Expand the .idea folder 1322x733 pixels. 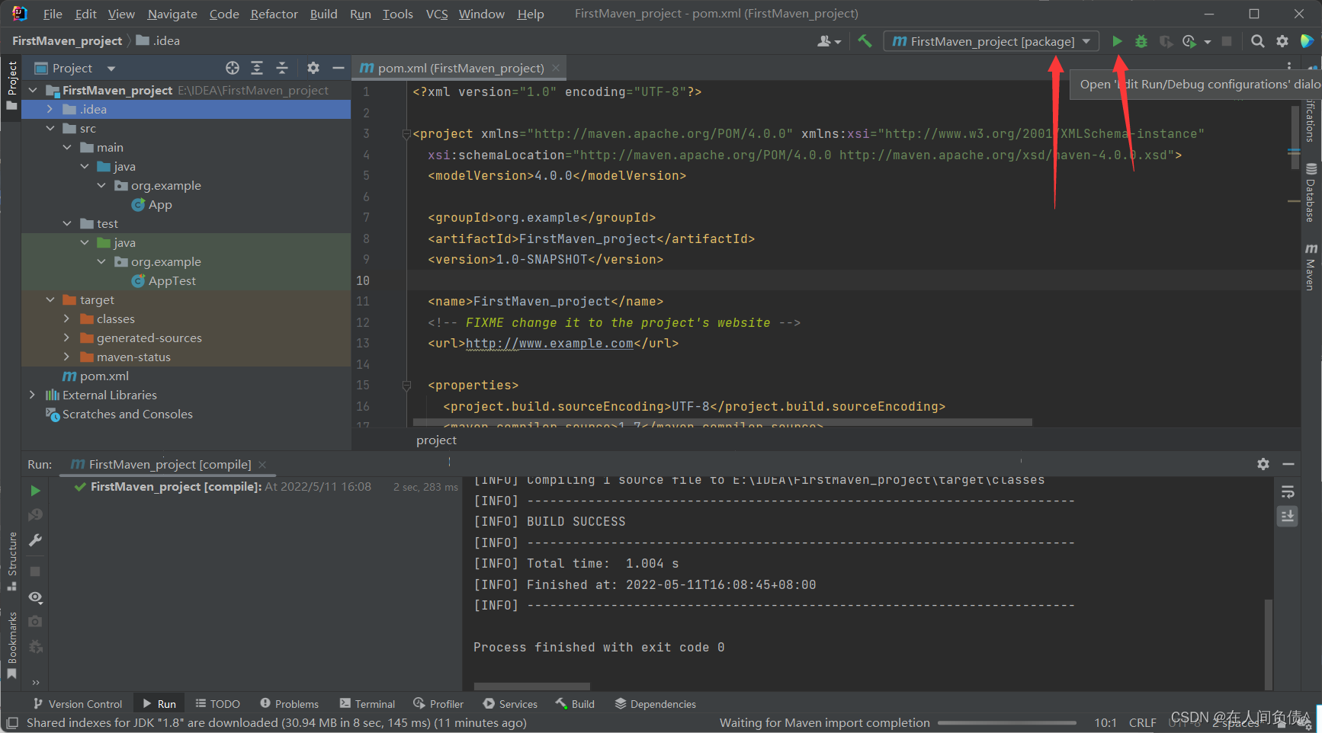[50, 109]
